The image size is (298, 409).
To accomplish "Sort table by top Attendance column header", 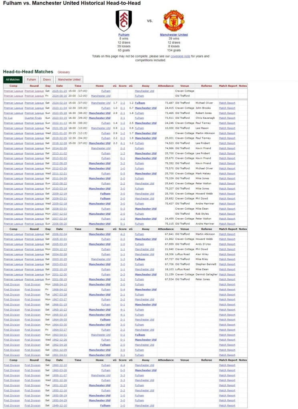I will point(166,86).
